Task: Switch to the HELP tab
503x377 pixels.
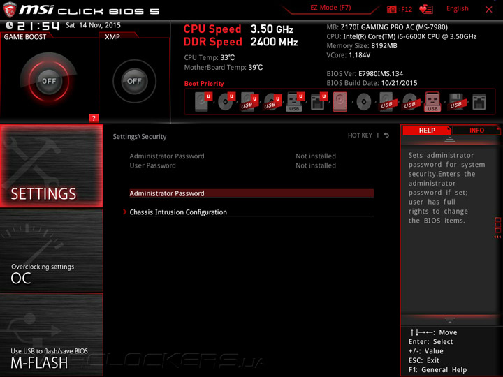Action: [x=427, y=131]
